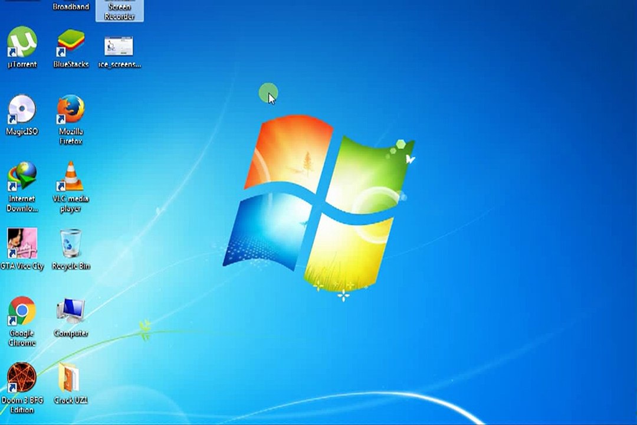The height and width of the screenshot is (425, 637).
Task: Click the Broadband label text
Action: click(x=71, y=6)
